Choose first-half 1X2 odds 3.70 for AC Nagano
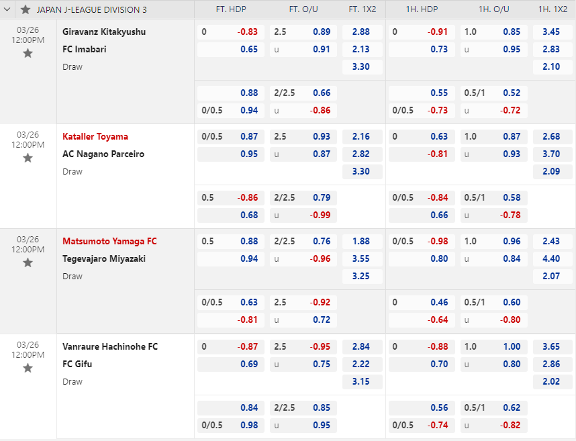576x441 pixels. [553, 154]
